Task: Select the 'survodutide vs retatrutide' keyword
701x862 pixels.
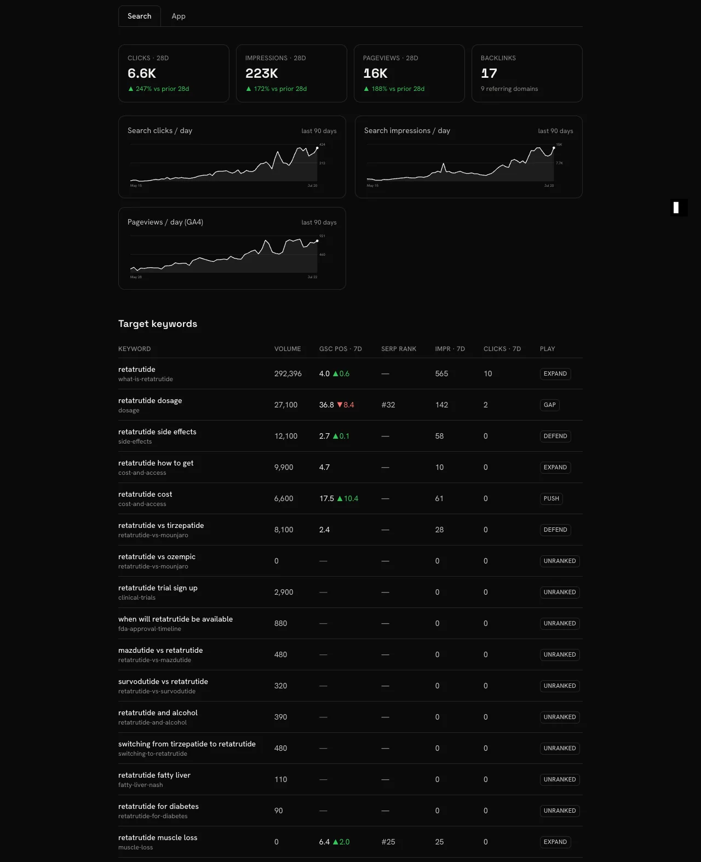Action: point(163,682)
